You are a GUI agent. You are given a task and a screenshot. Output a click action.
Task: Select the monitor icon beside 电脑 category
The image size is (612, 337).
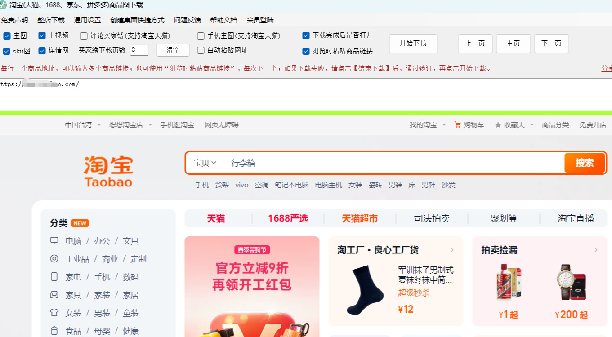(x=54, y=241)
